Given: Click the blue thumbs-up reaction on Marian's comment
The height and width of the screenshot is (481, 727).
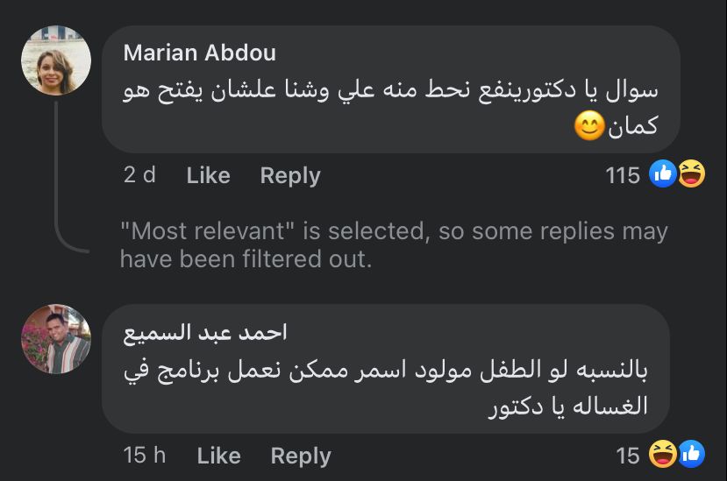Looking at the screenshot, I should [x=664, y=174].
